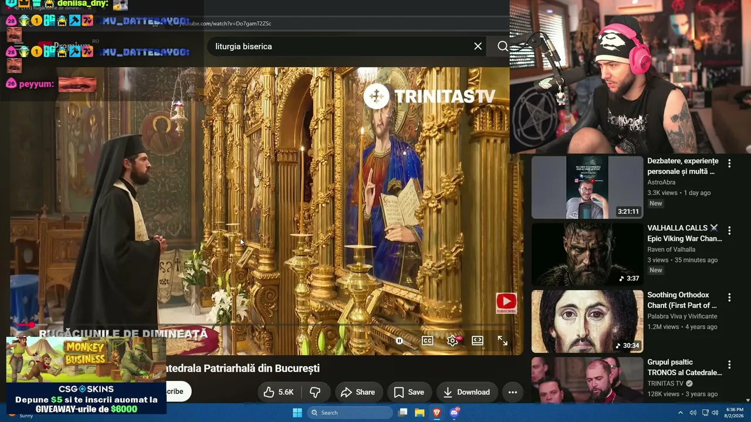The image size is (751, 422).
Task: Open video settings gear menu
Action: (x=453, y=341)
